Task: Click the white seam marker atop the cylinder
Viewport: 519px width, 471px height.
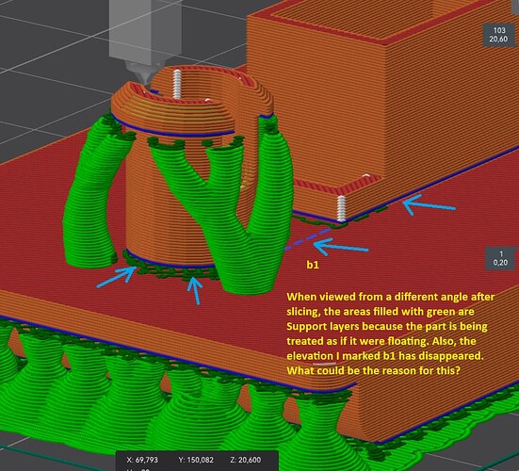Action: click(x=177, y=84)
